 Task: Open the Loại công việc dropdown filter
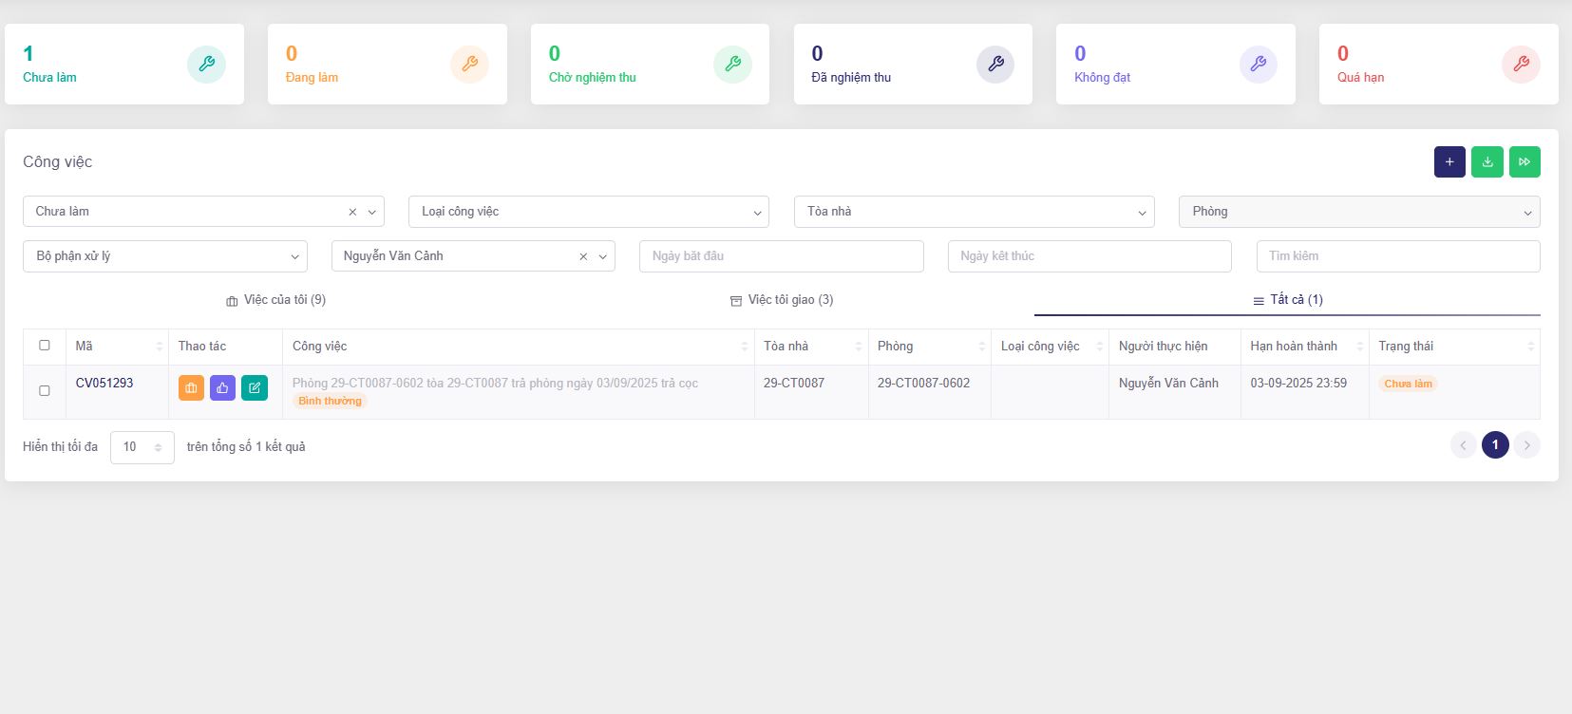pyautogui.click(x=588, y=212)
